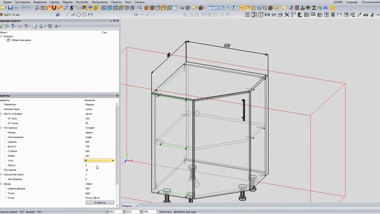Collapse the Тип корпуса property group
380x214 pixels.
1,128
